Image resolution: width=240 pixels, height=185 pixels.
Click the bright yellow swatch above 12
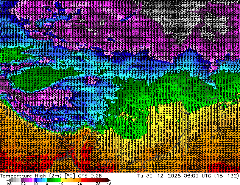click(x=62, y=180)
